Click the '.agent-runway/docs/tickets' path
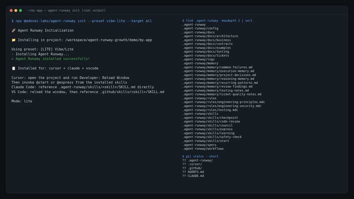The image size is (354, 199). (x=206, y=56)
